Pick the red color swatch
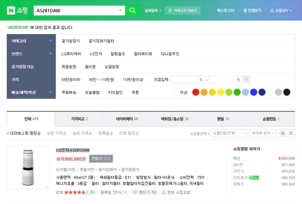302x204 pixels. pyautogui.click(x=196, y=92)
